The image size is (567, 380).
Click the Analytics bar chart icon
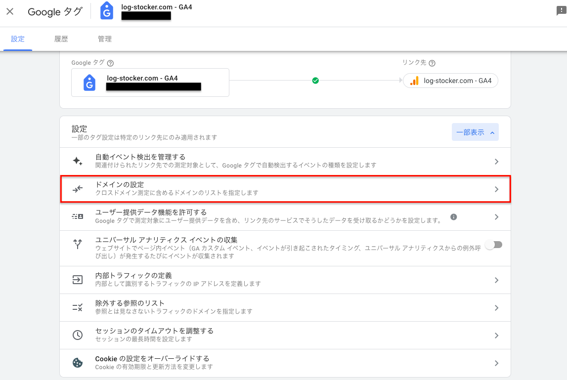414,81
